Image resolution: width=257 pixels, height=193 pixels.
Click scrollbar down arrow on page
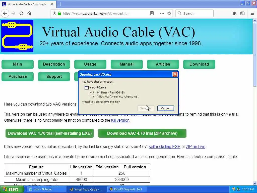pyautogui.click(x=255, y=183)
